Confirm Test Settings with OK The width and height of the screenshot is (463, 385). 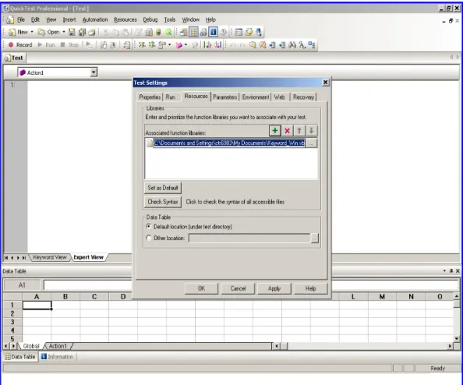click(x=201, y=288)
